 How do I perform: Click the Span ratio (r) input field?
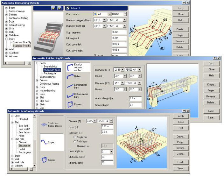pos(135,105)
